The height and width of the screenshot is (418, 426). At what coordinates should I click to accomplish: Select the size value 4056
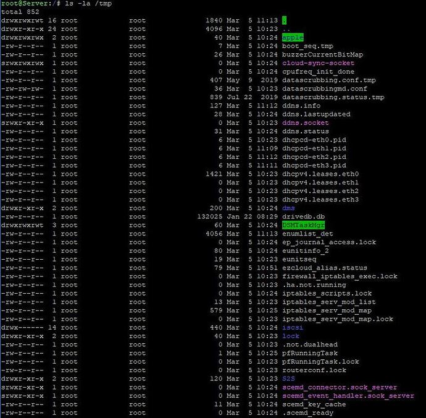point(214,234)
